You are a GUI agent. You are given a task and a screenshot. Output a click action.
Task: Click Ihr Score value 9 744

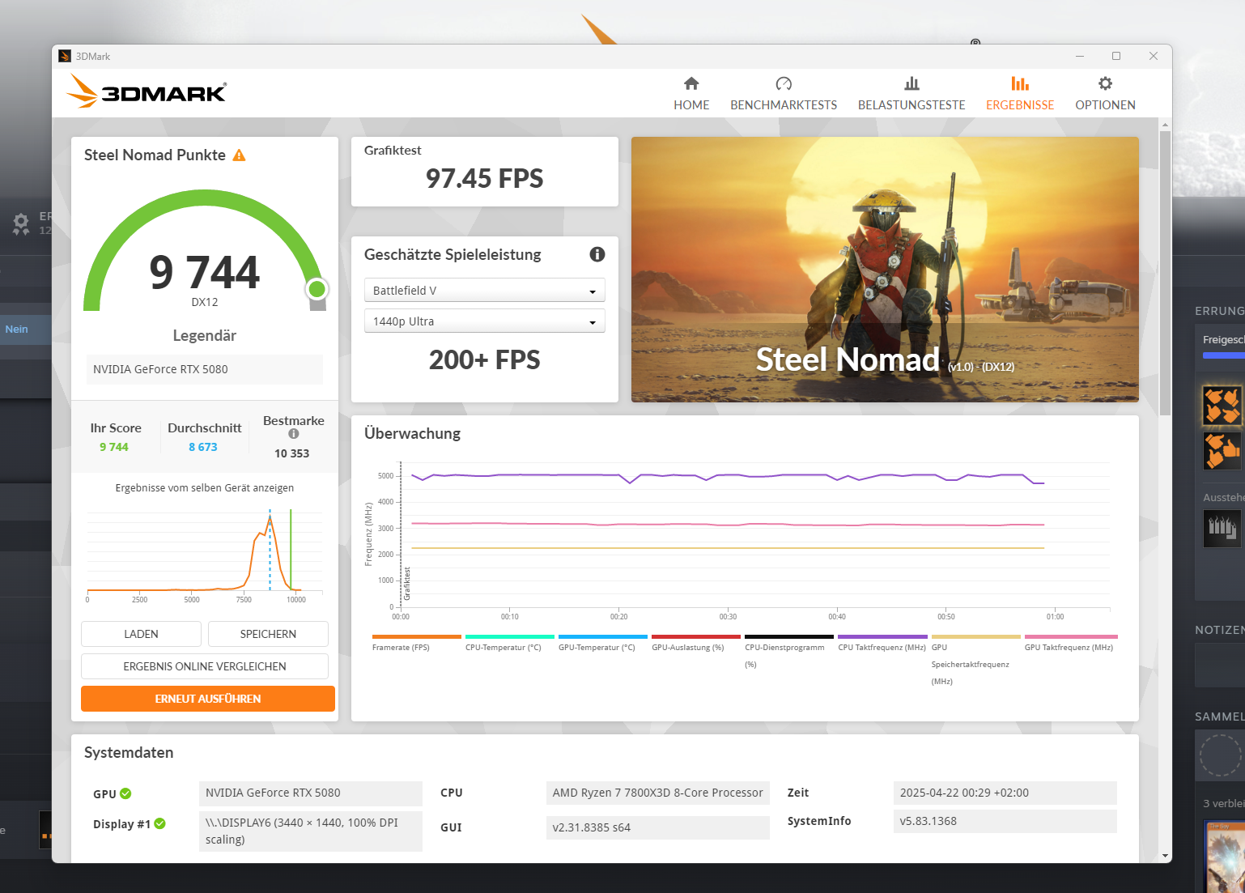114,447
